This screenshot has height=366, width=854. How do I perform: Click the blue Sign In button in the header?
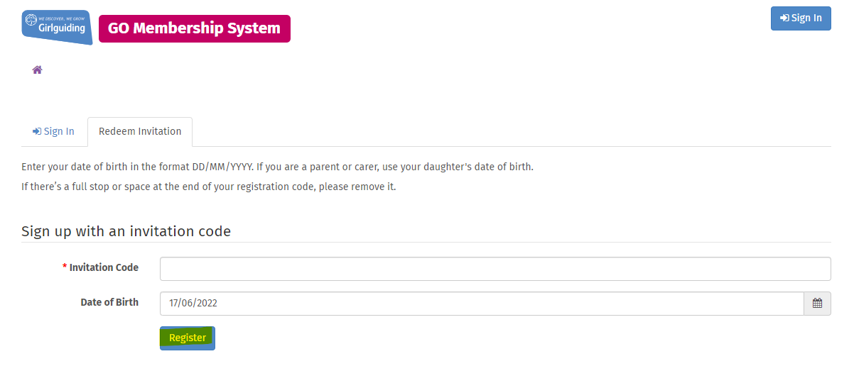tap(801, 18)
